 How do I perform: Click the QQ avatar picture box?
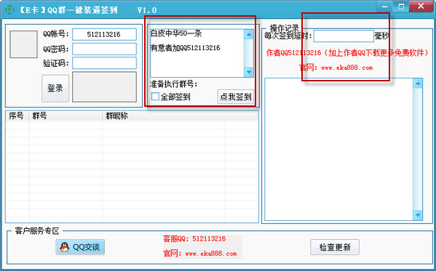(23, 44)
